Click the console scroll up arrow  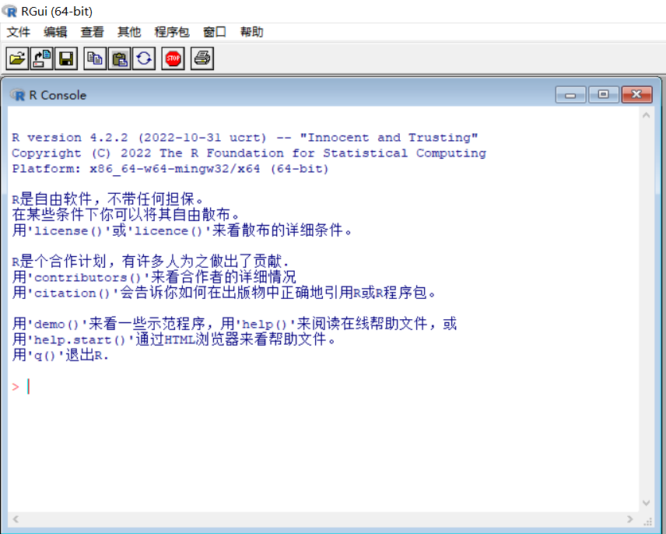[x=647, y=115]
